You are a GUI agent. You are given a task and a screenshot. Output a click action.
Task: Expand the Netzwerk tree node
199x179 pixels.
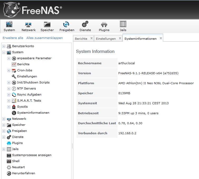4,119
